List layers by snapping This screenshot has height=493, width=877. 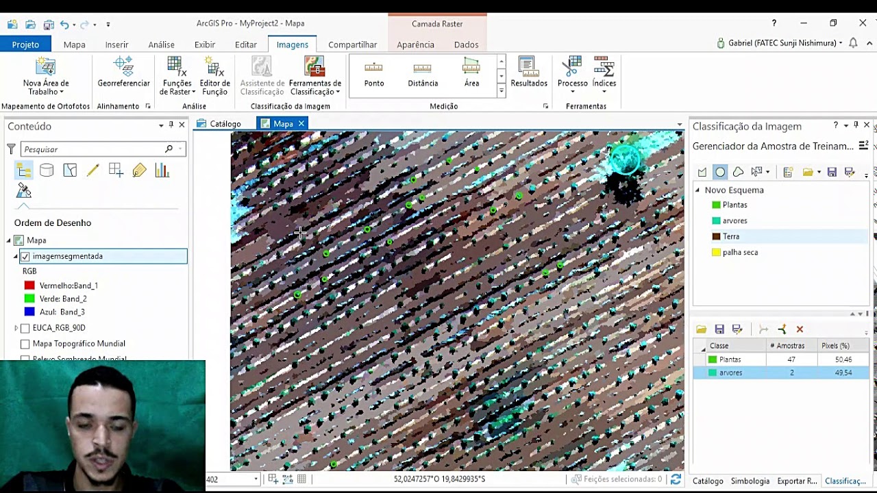click(x=116, y=170)
